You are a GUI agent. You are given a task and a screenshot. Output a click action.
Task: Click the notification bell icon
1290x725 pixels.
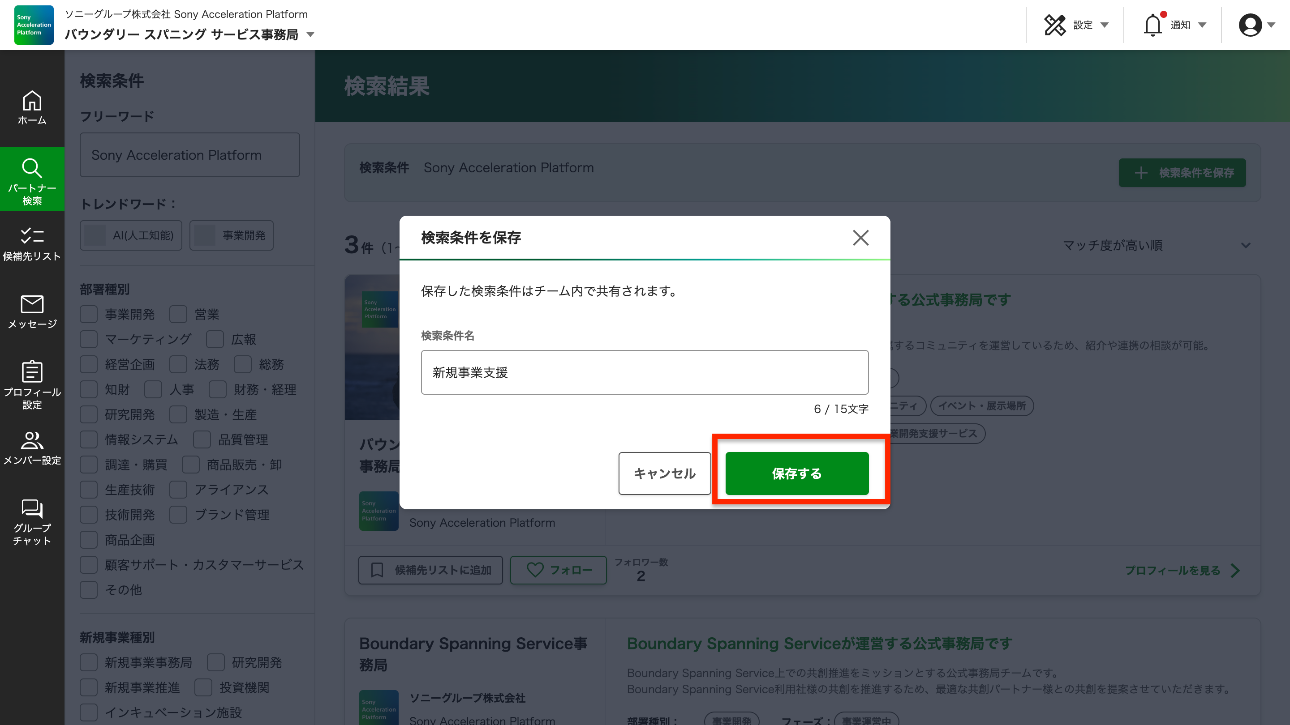(1152, 25)
